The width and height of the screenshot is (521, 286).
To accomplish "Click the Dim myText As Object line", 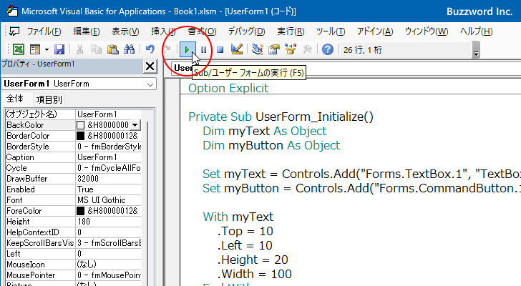I will point(265,131).
